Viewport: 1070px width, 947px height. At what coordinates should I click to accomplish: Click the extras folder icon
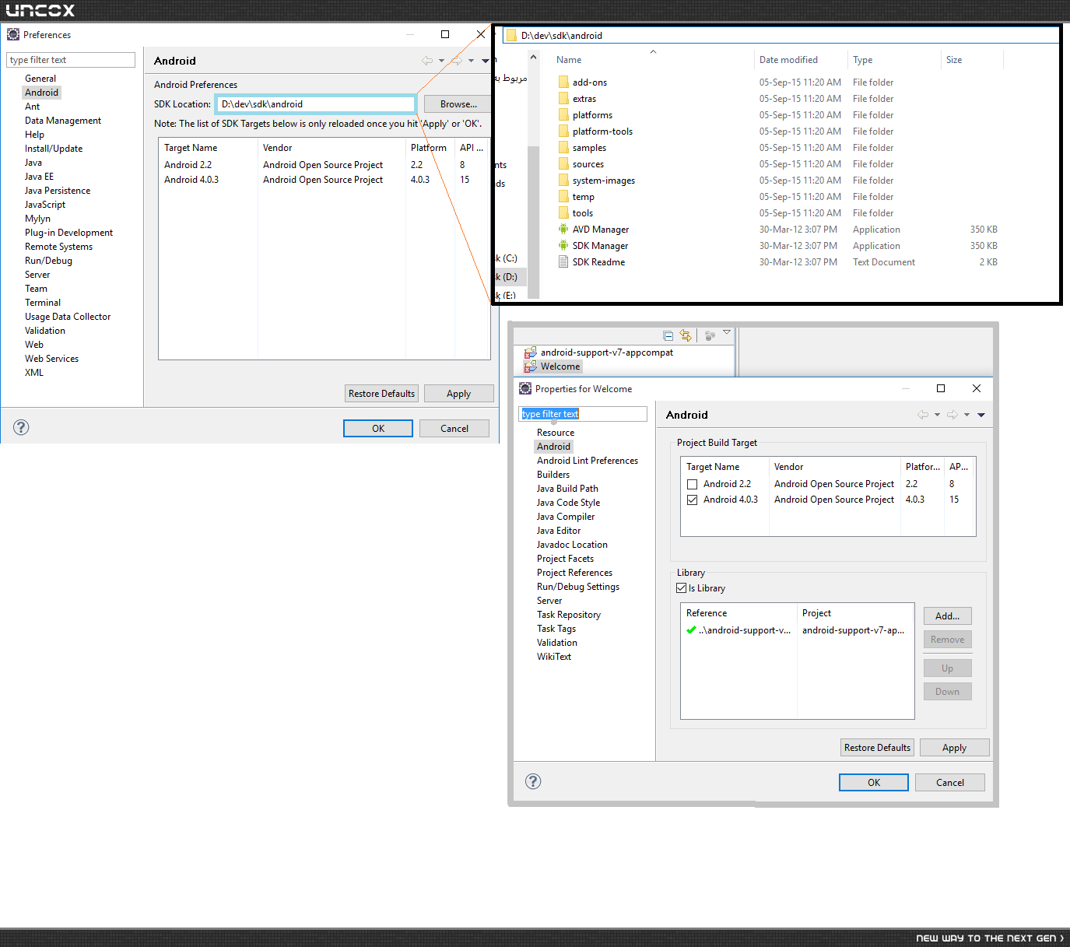(563, 98)
